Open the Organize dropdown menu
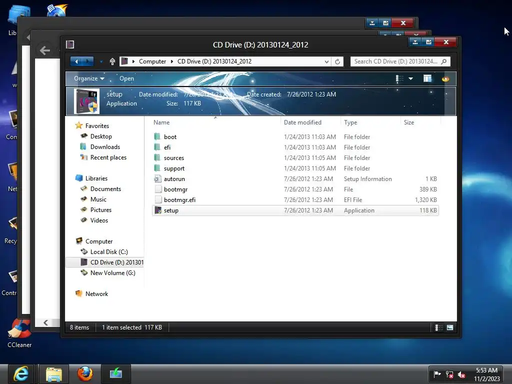 click(x=89, y=78)
